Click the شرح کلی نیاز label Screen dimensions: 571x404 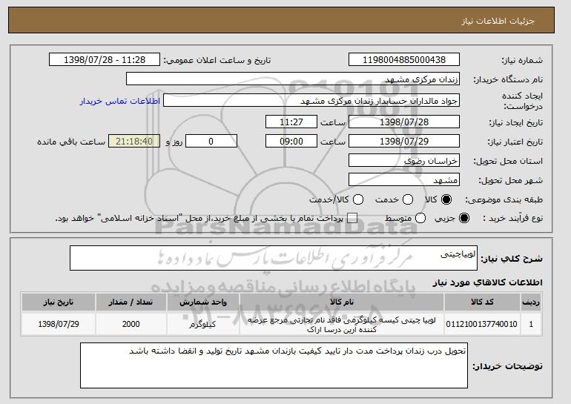(512, 259)
